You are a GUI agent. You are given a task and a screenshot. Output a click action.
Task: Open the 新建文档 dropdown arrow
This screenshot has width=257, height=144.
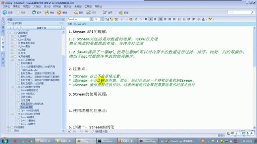point(63,28)
